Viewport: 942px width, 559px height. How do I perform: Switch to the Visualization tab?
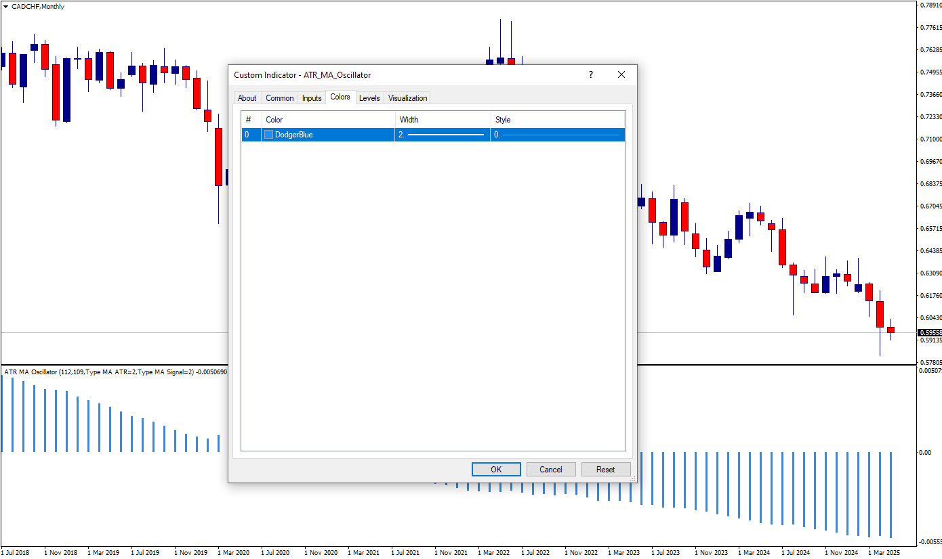pos(407,98)
